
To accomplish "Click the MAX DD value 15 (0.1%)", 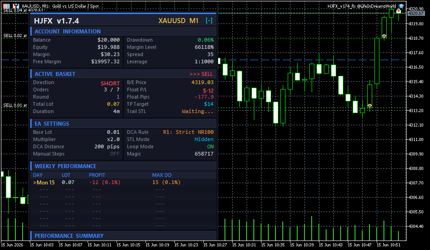I will pos(166,182).
